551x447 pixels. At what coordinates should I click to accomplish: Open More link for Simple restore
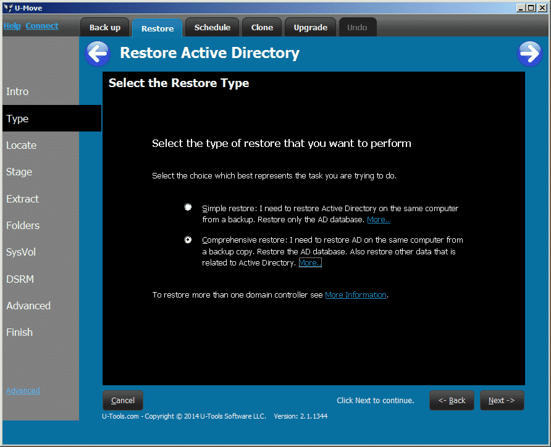(379, 219)
